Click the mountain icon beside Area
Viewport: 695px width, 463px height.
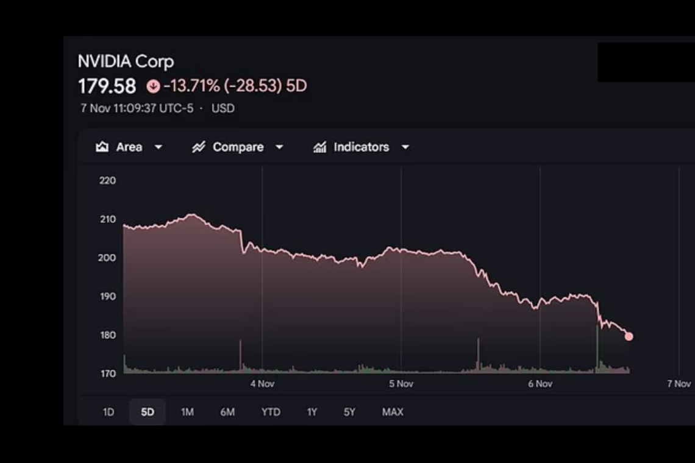pos(104,147)
